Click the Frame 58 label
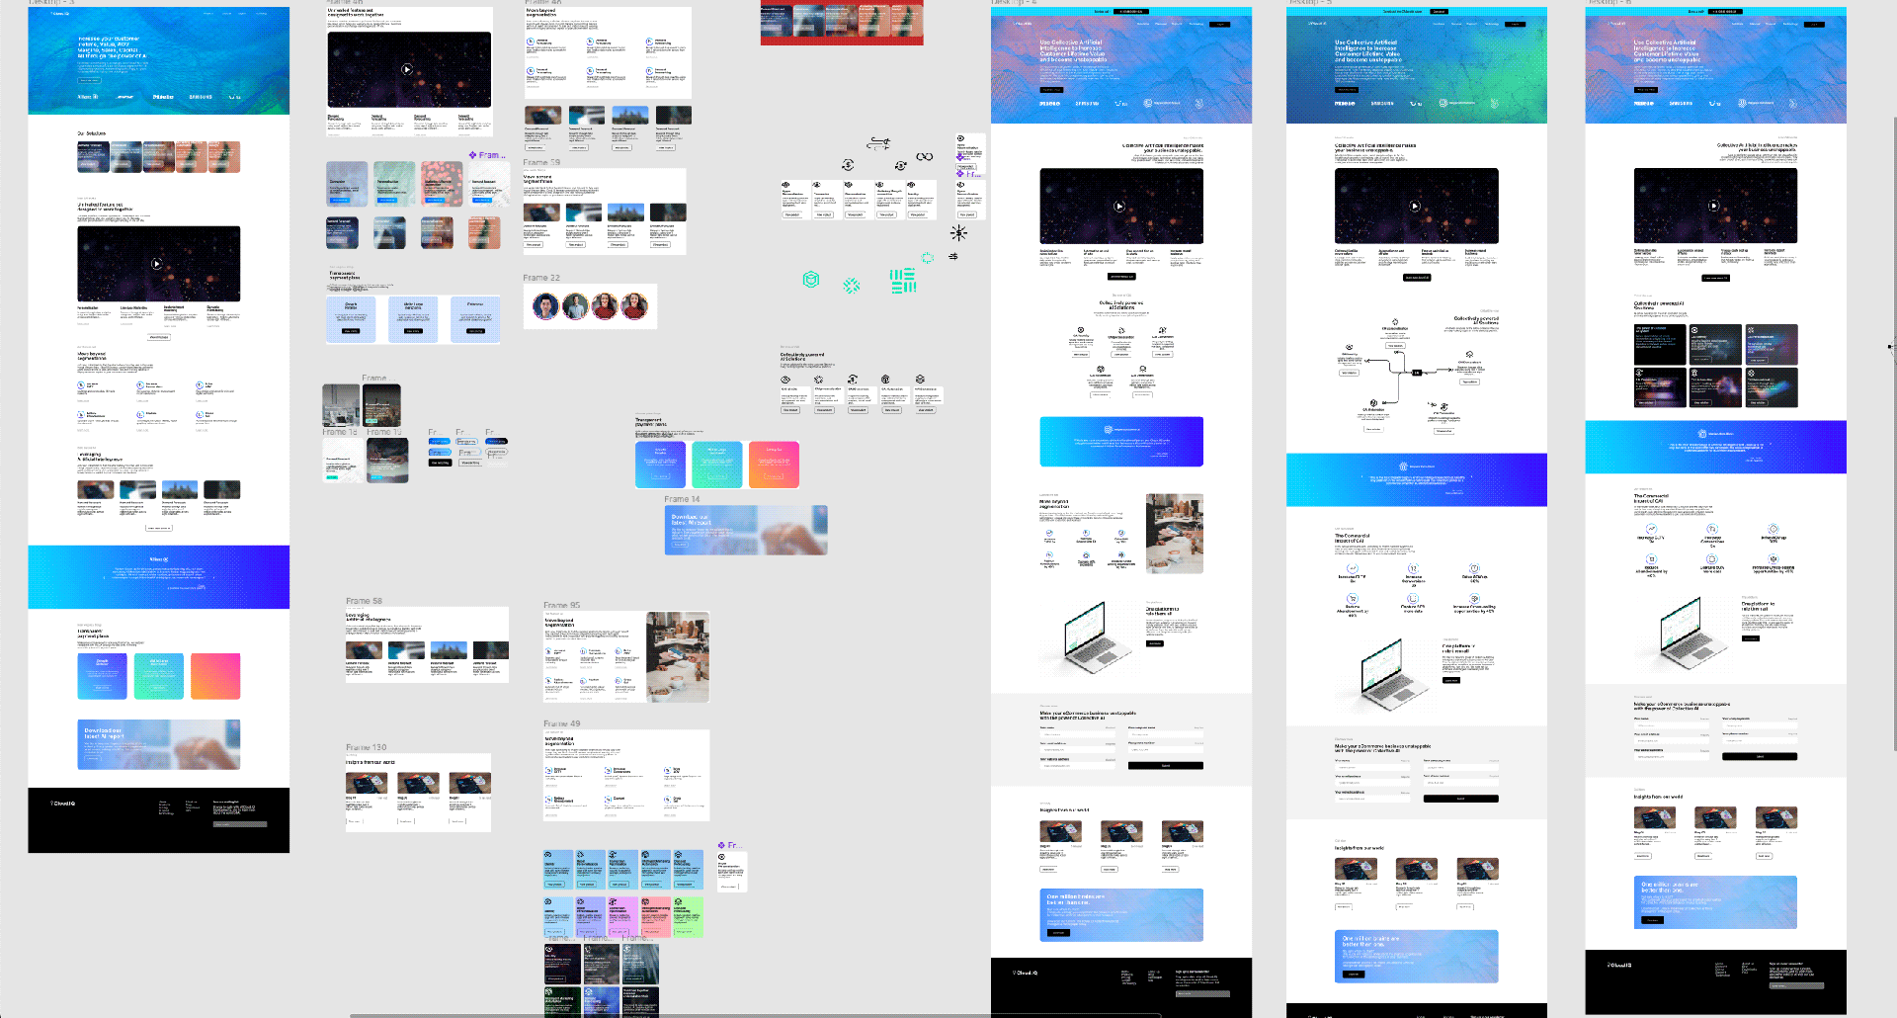 tap(364, 601)
